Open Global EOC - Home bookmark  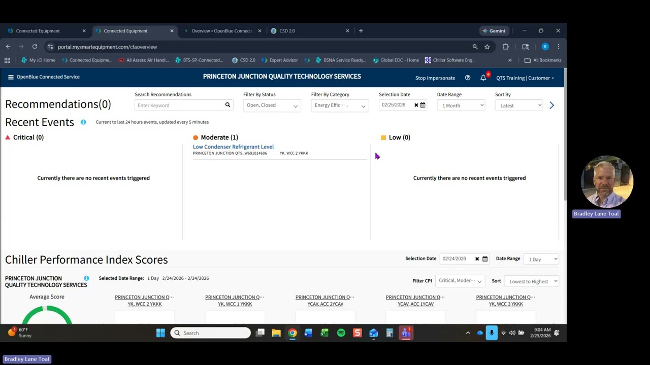pos(396,60)
